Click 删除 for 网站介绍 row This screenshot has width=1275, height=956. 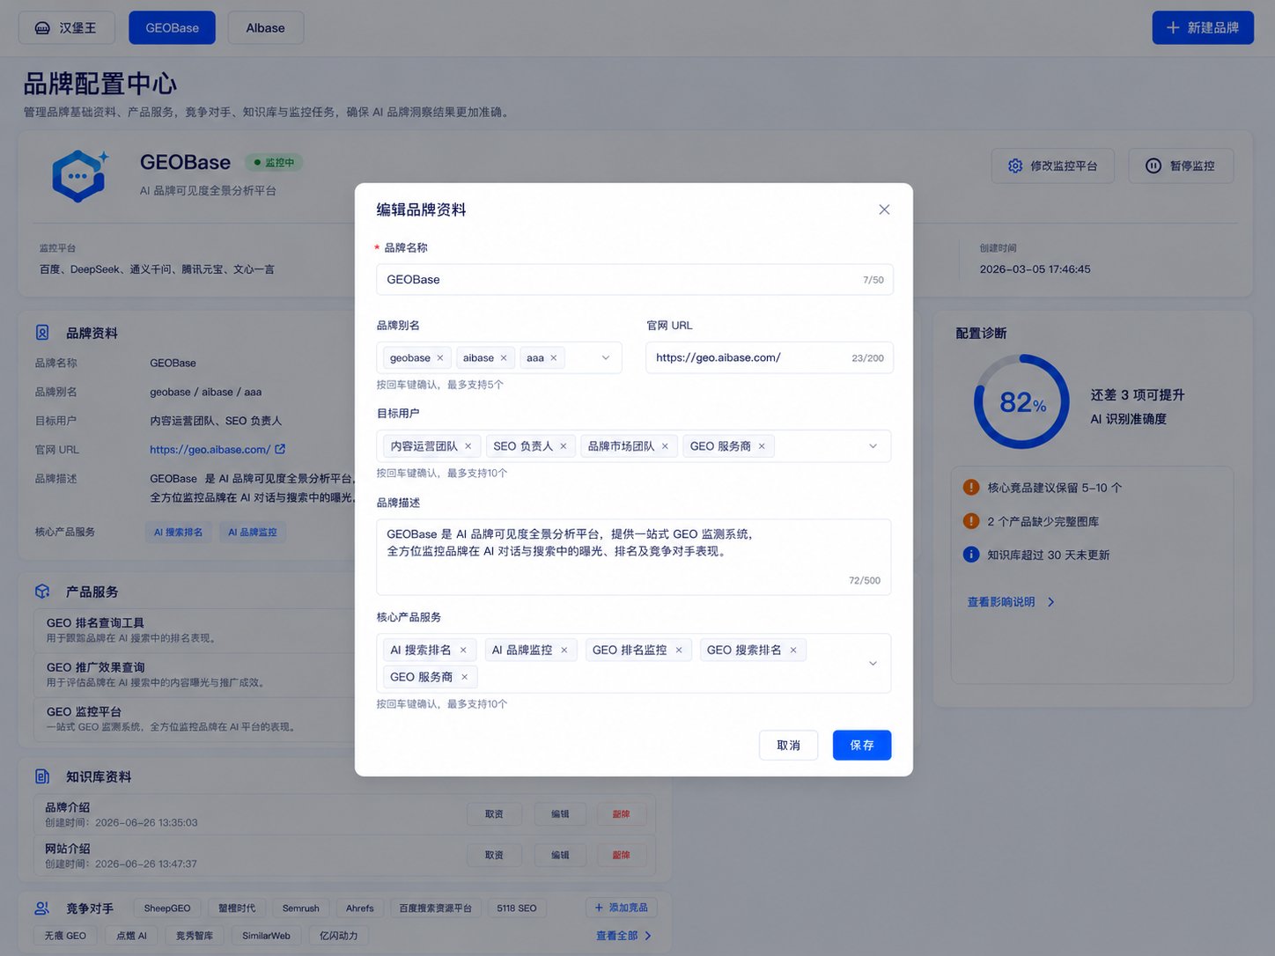point(621,855)
